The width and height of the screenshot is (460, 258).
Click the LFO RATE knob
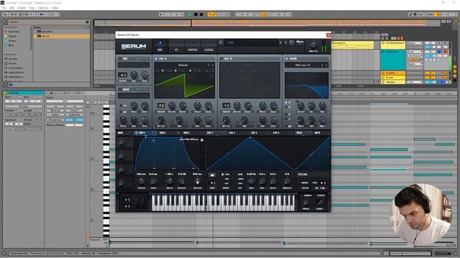click(251, 181)
